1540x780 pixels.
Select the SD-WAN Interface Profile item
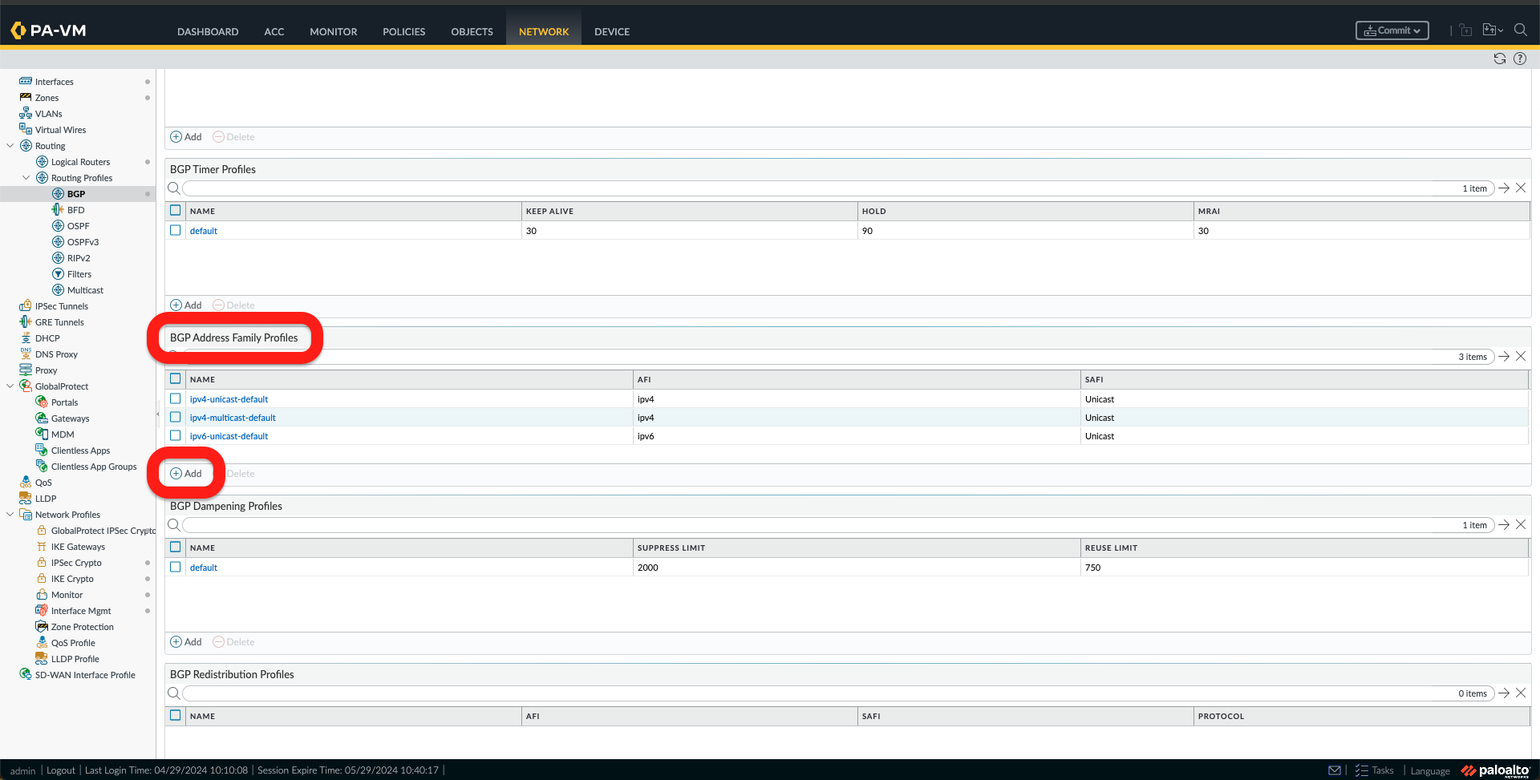pyautogui.click(x=84, y=674)
